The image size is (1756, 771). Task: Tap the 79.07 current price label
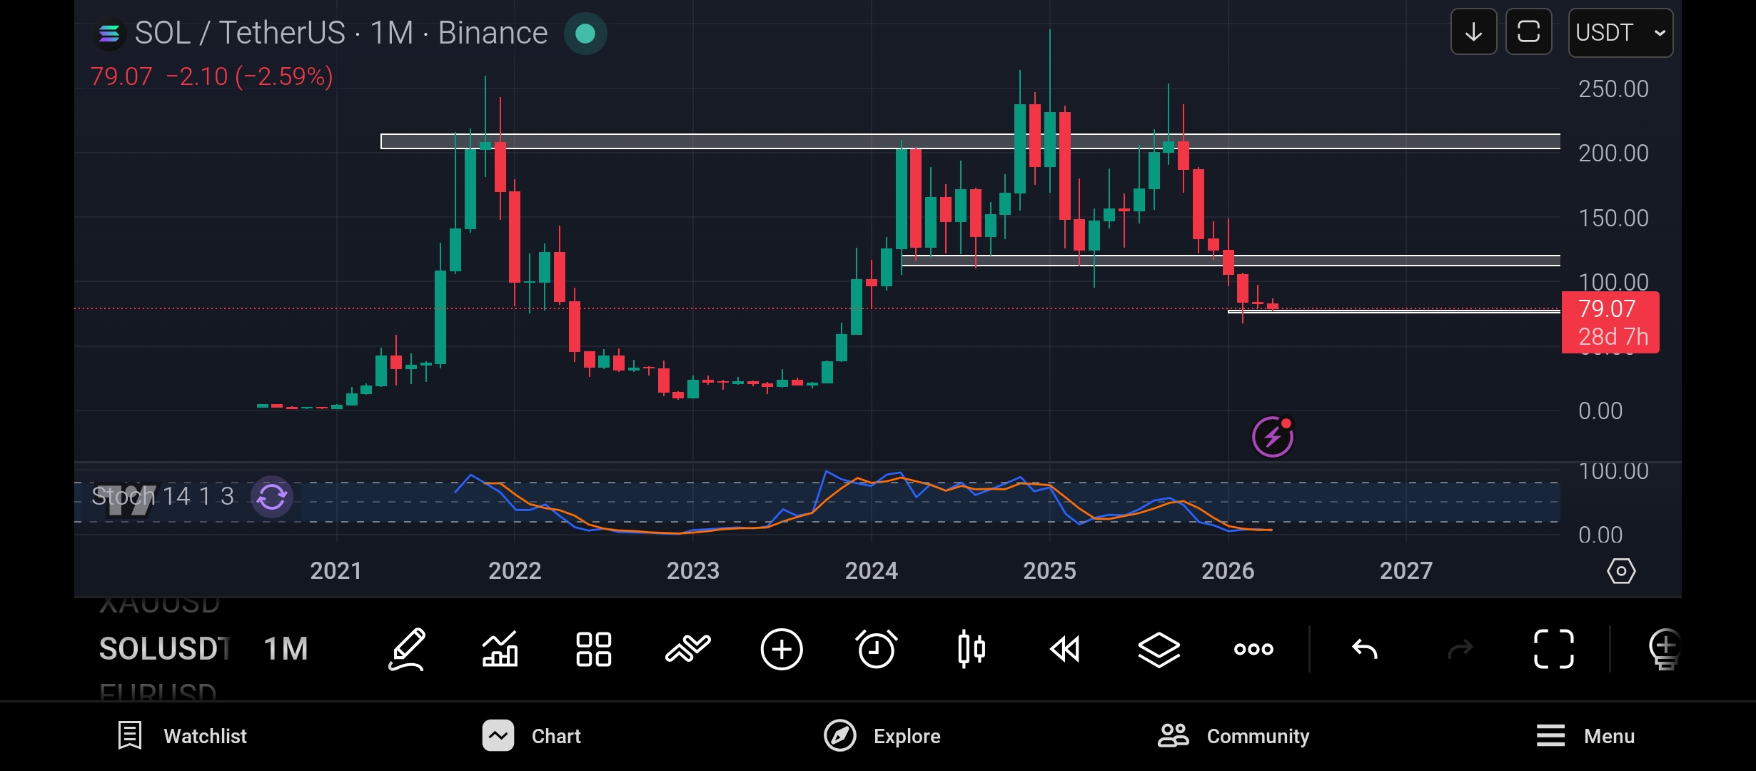pos(1607,309)
